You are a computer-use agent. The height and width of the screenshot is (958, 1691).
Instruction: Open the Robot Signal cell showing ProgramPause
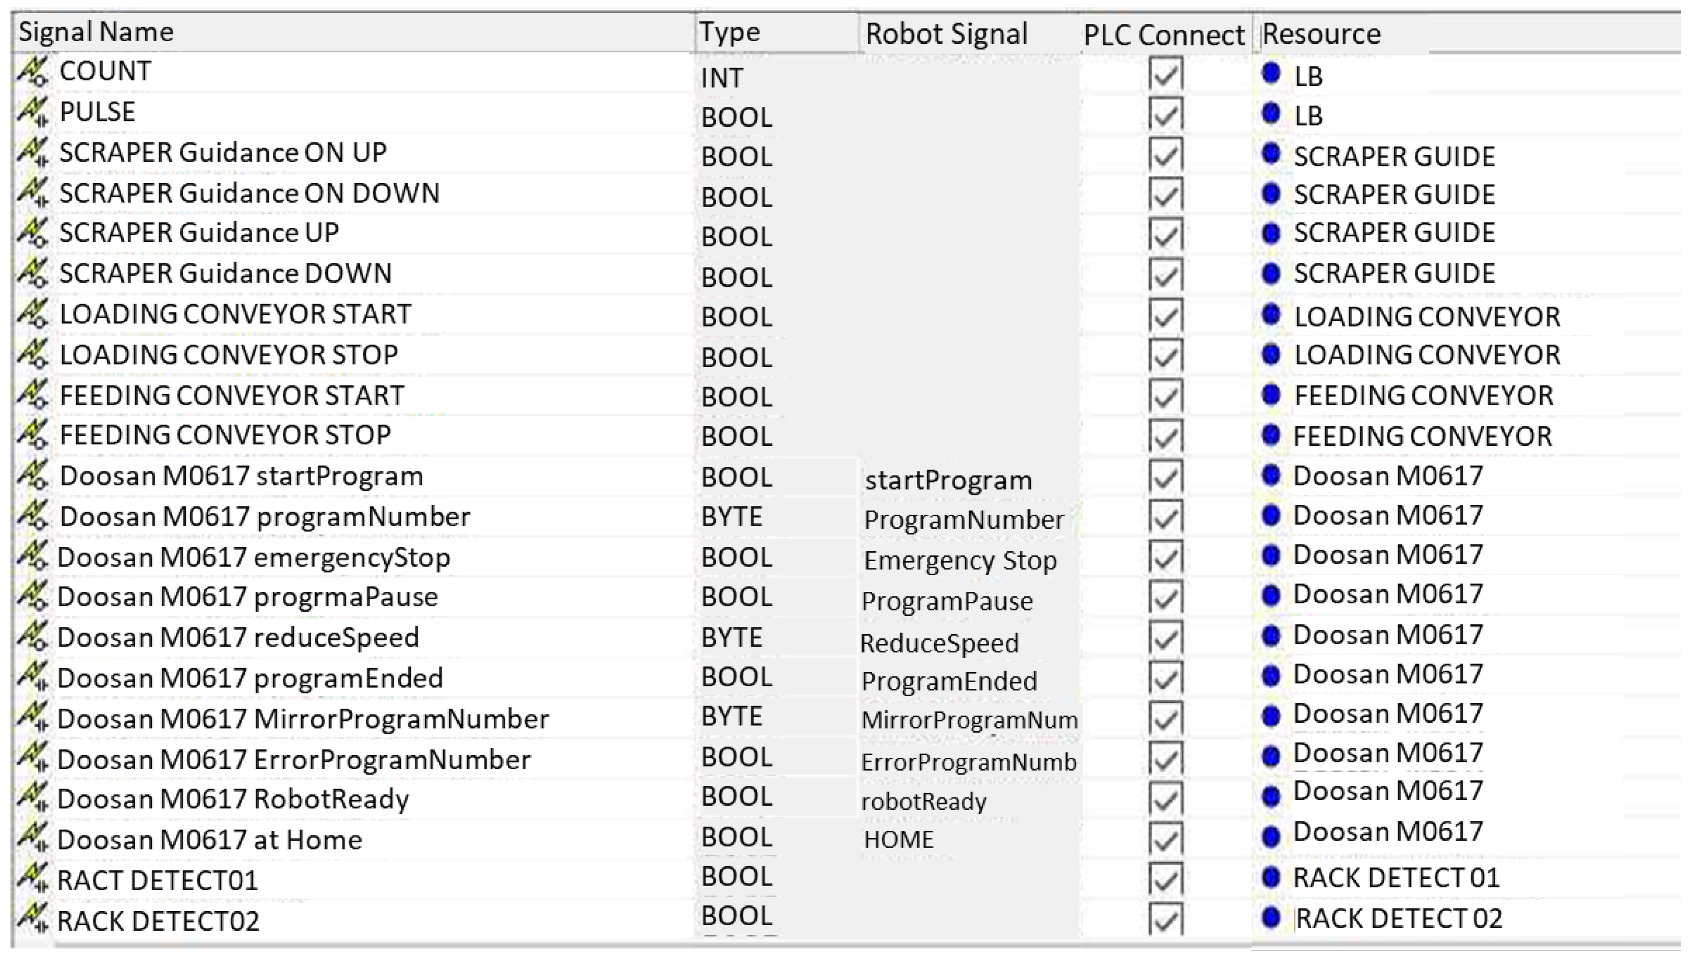pos(947,601)
